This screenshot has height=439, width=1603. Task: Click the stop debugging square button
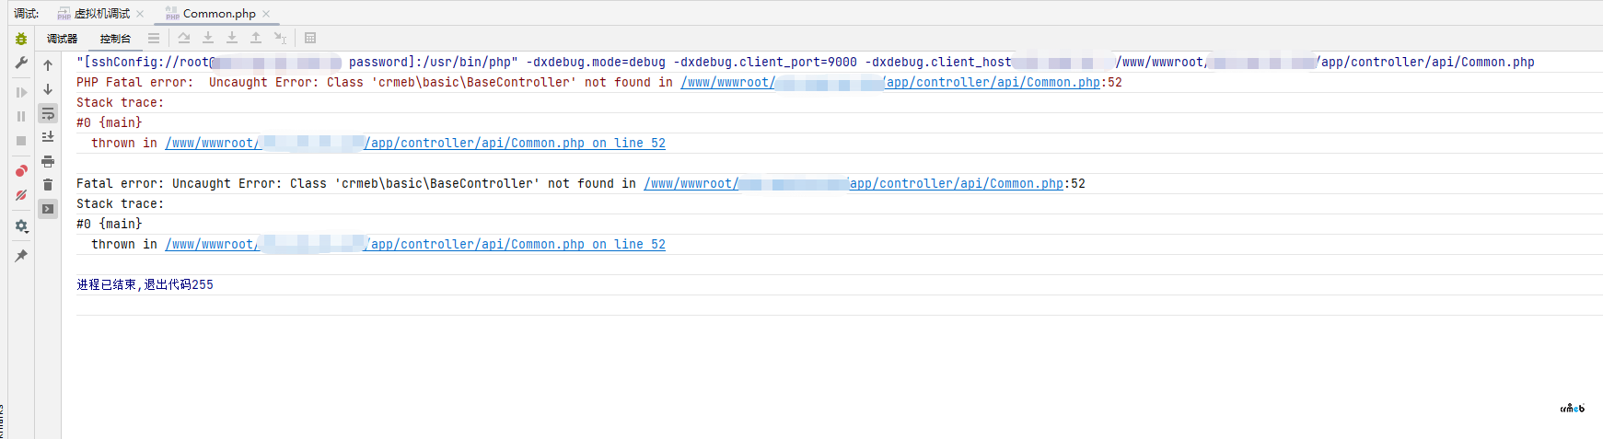(x=21, y=141)
